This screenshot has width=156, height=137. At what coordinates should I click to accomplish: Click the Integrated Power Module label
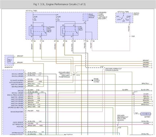pos(103,16)
